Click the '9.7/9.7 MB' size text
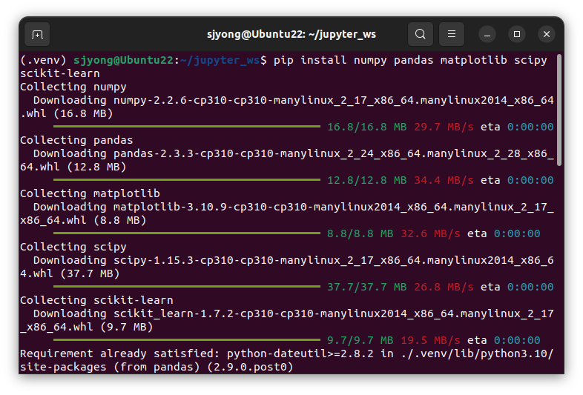Image resolution: width=583 pixels, height=395 pixels. (x=360, y=340)
